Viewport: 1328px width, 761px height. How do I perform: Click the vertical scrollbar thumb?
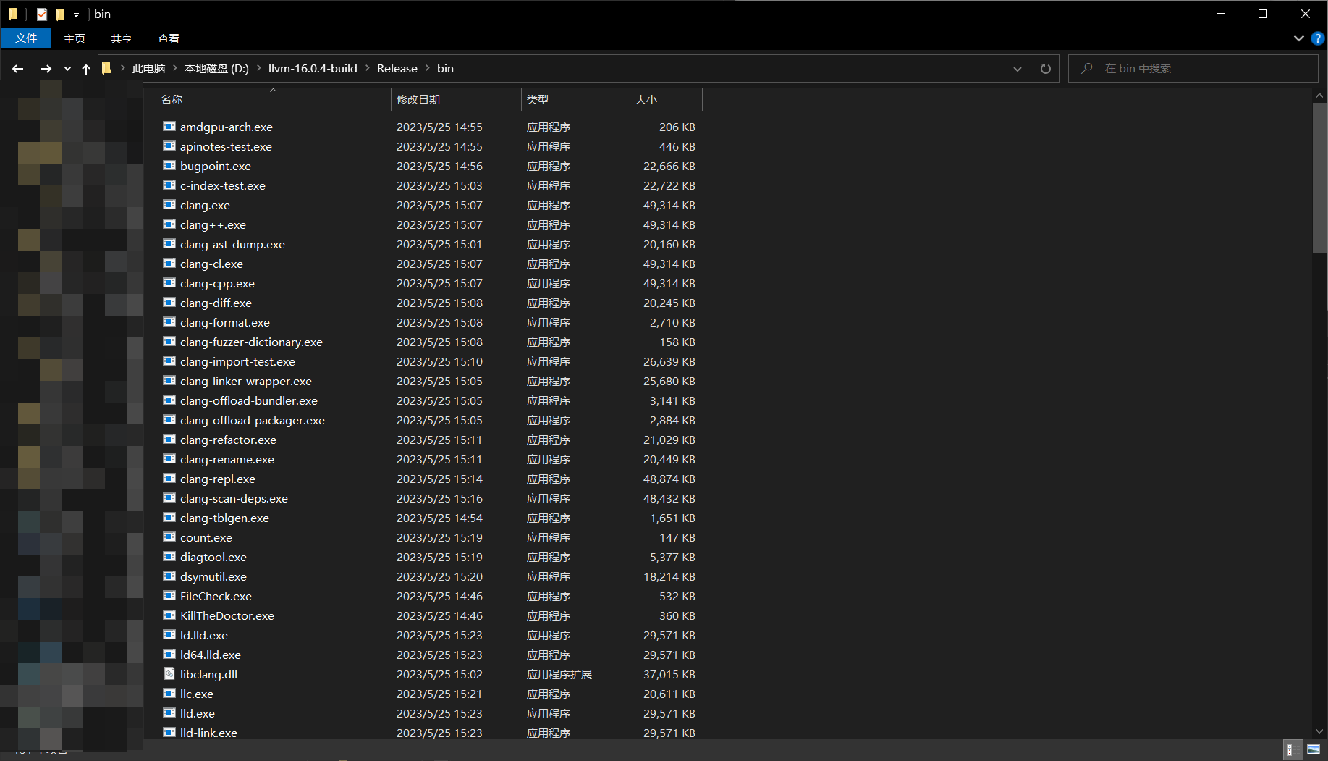1319,178
